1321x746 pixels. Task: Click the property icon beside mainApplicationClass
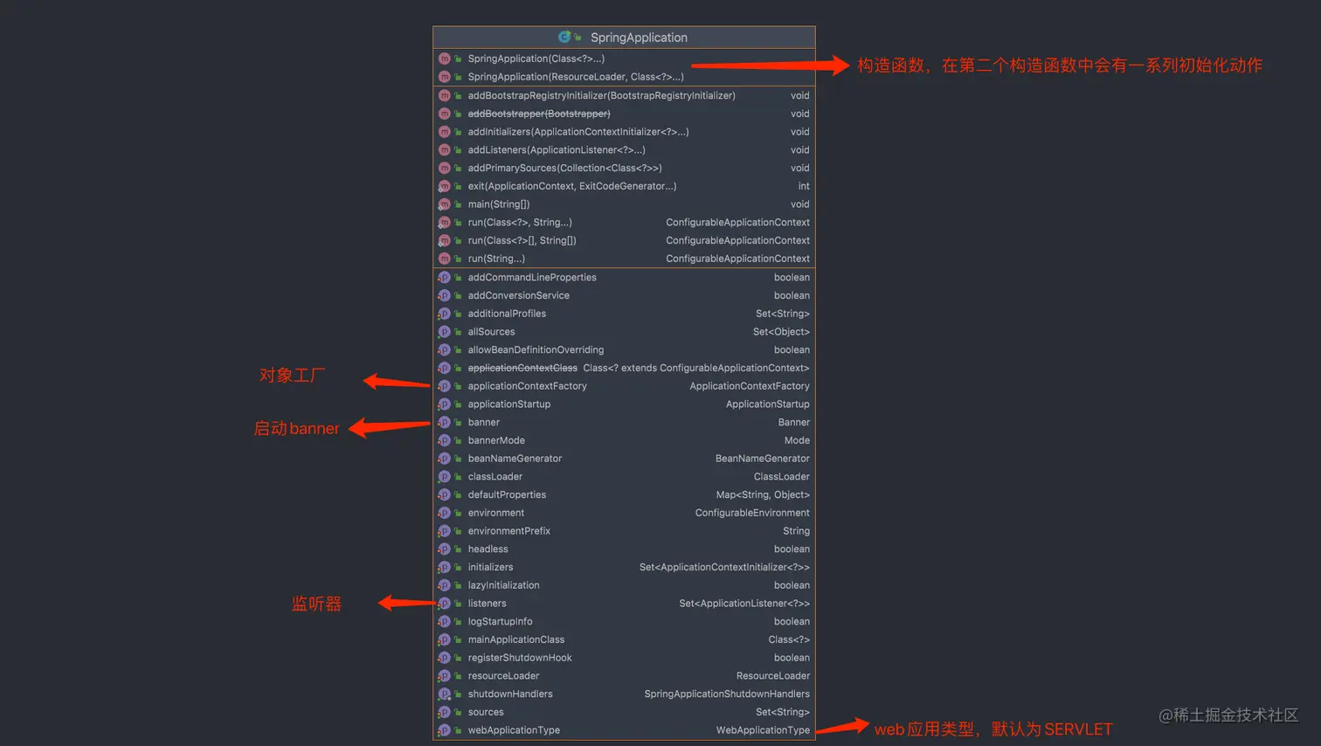[444, 639]
